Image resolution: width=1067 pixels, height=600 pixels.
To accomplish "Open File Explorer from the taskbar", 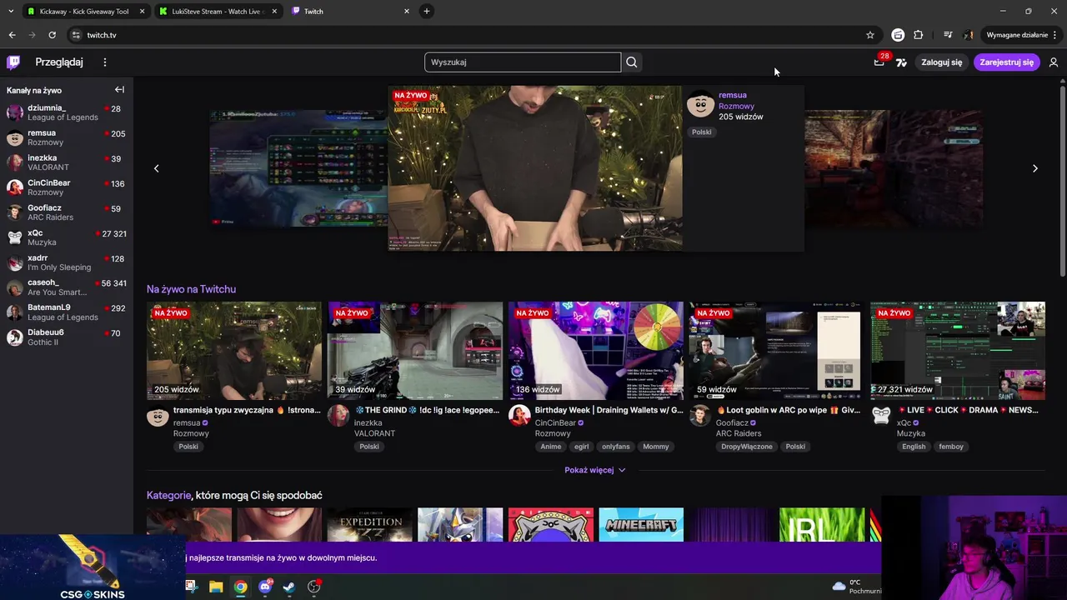I will tap(216, 587).
